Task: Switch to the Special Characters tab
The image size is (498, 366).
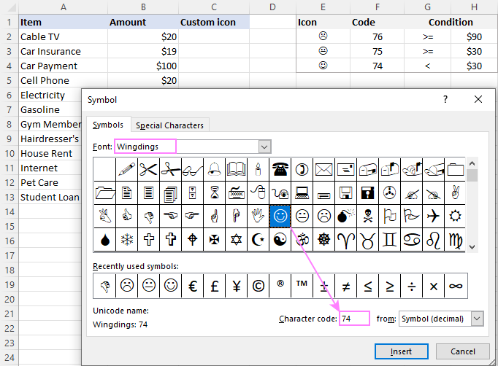Action: pos(169,125)
